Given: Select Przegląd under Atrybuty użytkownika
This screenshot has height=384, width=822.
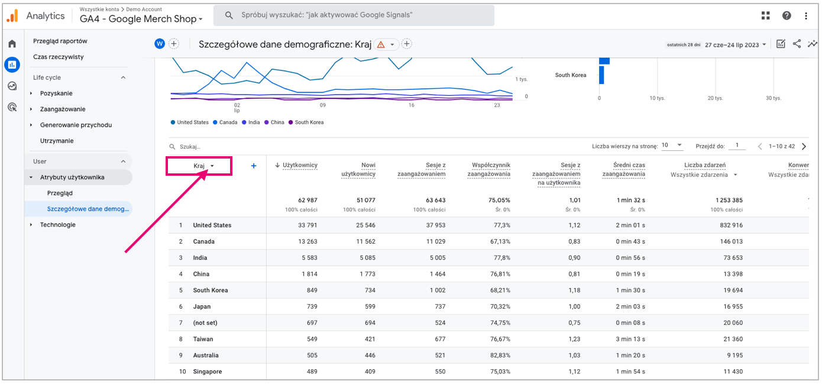Looking at the screenshot, I should 60,193.
